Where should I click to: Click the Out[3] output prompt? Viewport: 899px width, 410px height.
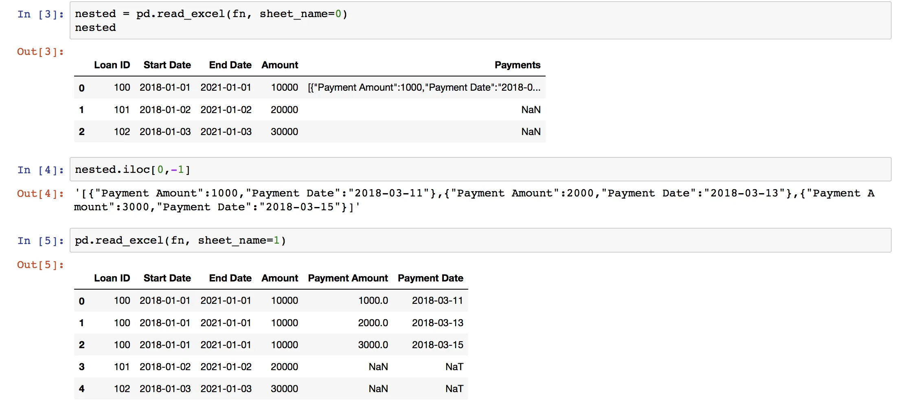[x=40, y=52]
